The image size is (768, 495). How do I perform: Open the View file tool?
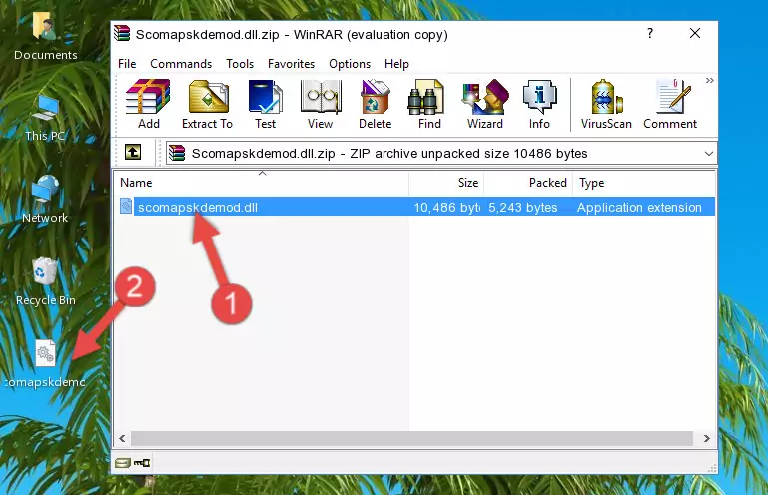[x=321, y=104]
